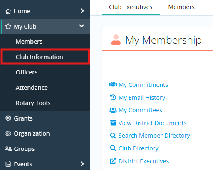Switch to the Members tab at top
The image size is (213, 170).
tap(181, 7)
